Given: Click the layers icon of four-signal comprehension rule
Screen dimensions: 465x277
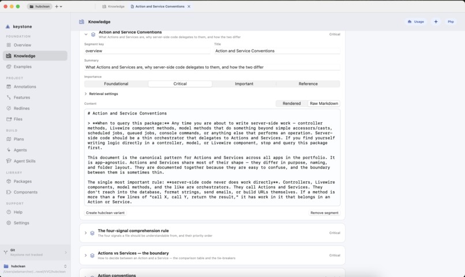Looking at the screenshot, I should pos(92,233).
